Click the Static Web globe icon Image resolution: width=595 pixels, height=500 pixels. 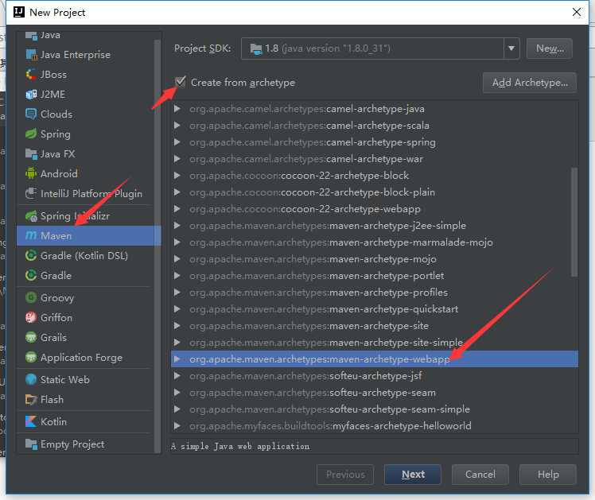32,379
